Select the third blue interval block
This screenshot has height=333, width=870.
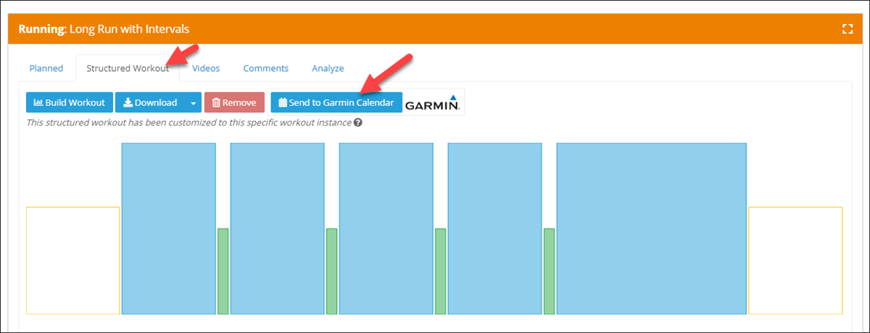tap(386, 229)
